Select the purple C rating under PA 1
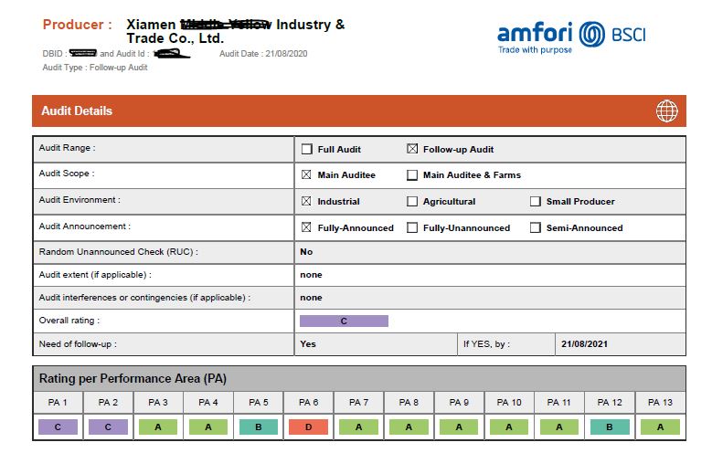Image resolution: width=712 pixels, height=453 pixels. coord(58,427)
